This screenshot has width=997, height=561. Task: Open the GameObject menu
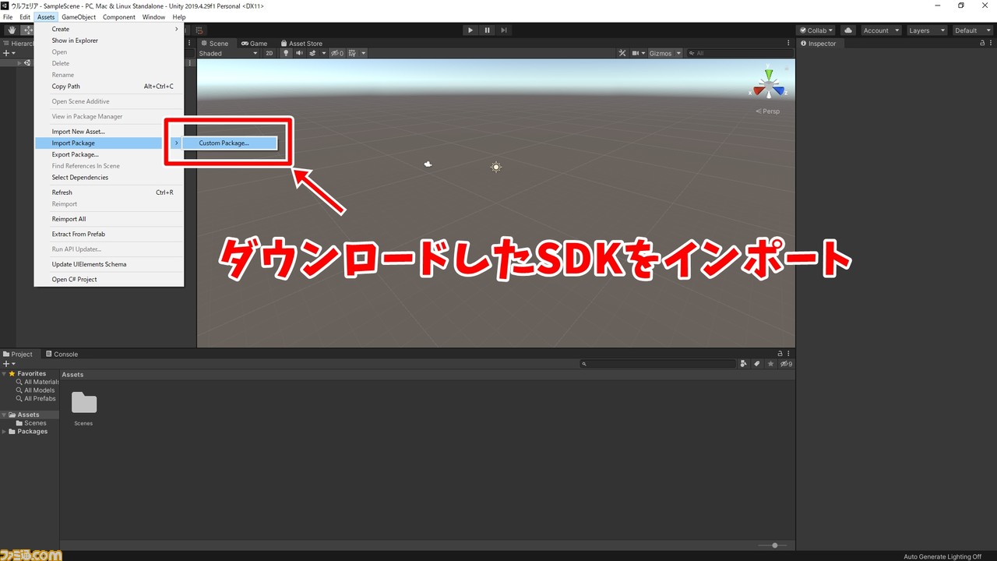coord(79,17)
